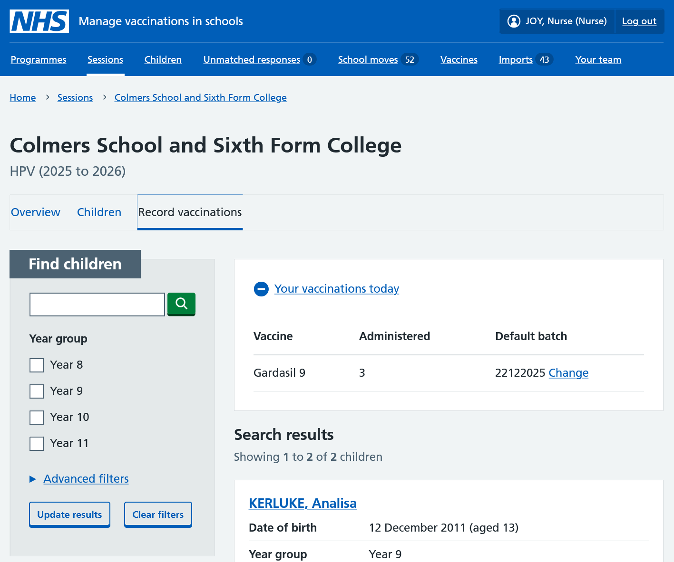Click the Unmatched responses count badge
This screenshot has height=562, width=674.
coord(310,60)
